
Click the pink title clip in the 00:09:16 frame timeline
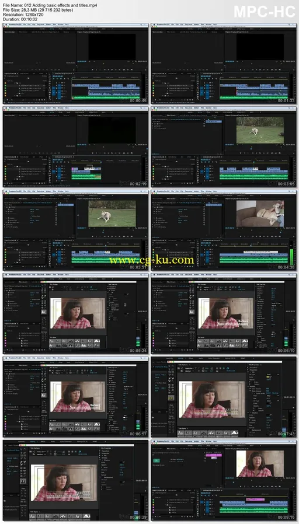(x=255, y=499)
